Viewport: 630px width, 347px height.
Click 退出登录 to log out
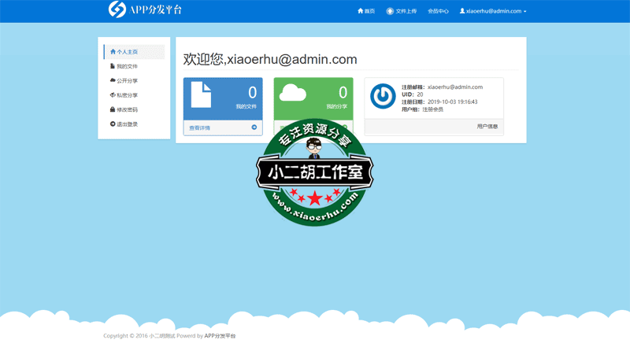click(x=126, y=124)
